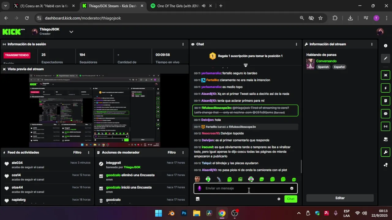392x220 pixels.
Task: Toggle the system volume icon in tray
Action: tap(364, 213)
